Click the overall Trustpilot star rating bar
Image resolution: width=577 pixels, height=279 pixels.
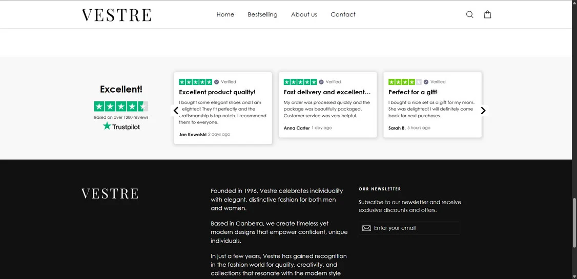point(121,106)
